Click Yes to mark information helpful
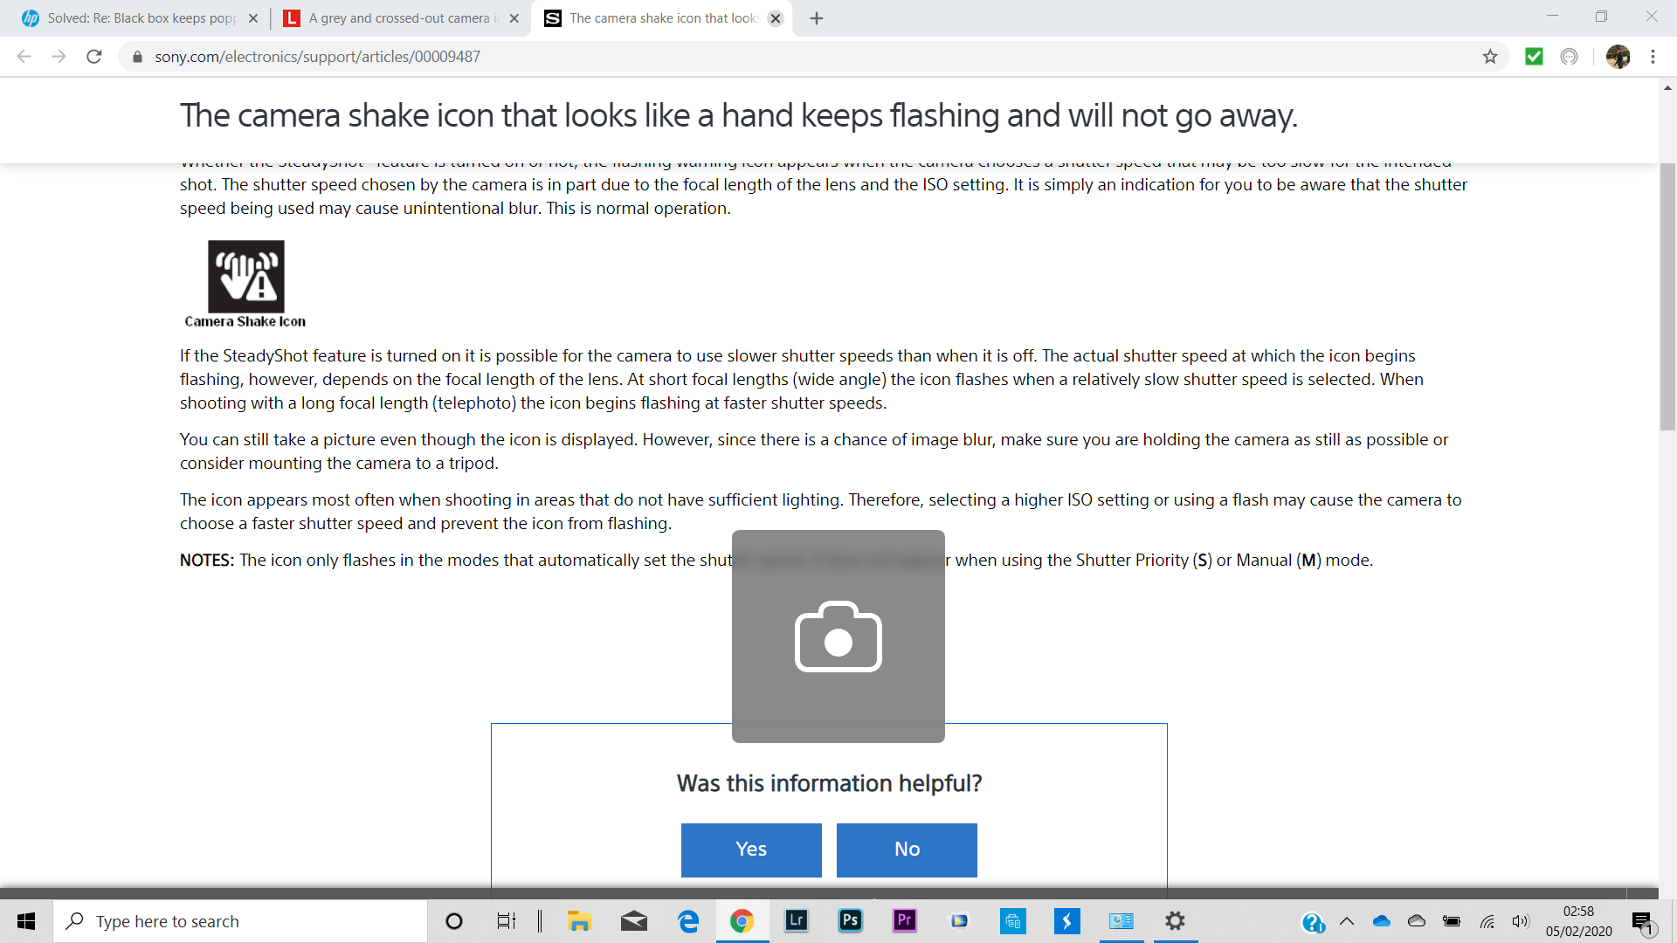Viewport: 1677px width, 943px height. [x=751, y=850]
